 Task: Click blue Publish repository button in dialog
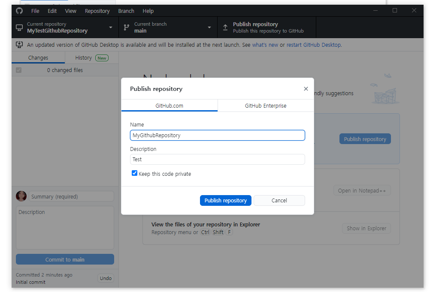tap(226, 200)
